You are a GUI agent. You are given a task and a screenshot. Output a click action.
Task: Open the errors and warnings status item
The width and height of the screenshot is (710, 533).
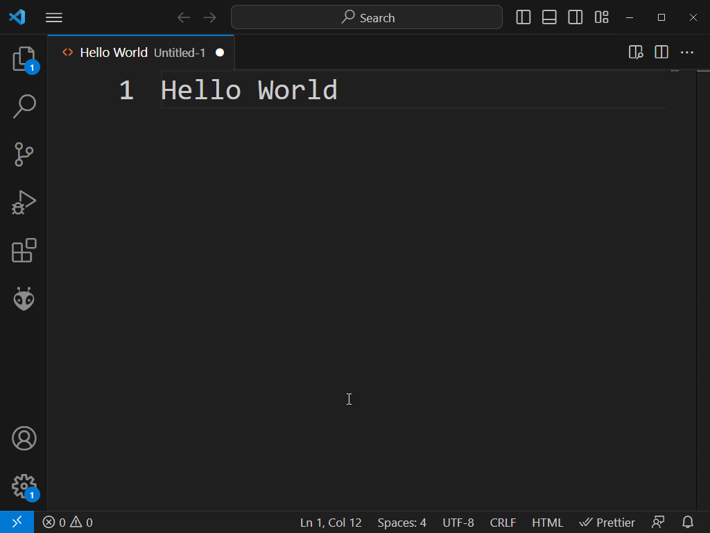[67, 523]
